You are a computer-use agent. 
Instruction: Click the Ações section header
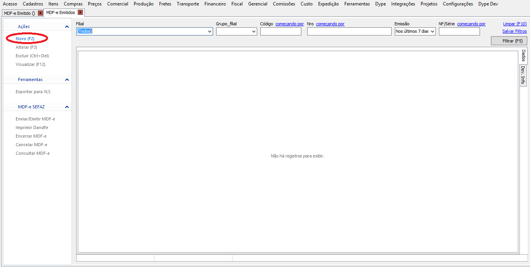38,27
